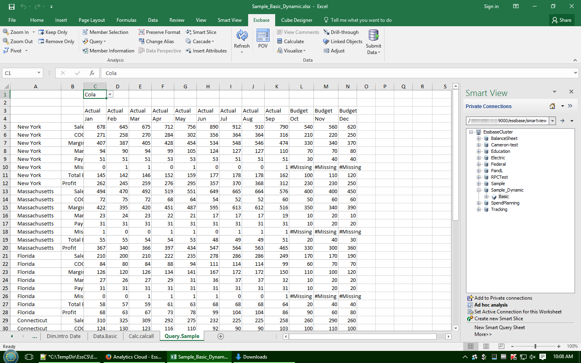581x363 pixels.
Task: Switch to Page Break Preview view
Action: [x=501, y=346]
